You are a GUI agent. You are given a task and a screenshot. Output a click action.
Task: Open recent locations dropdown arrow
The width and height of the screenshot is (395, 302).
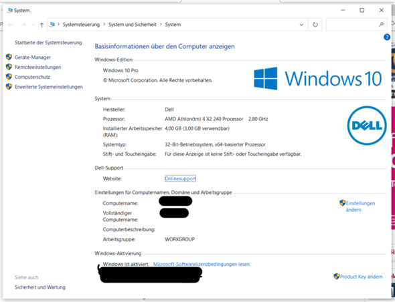[33, 25]
